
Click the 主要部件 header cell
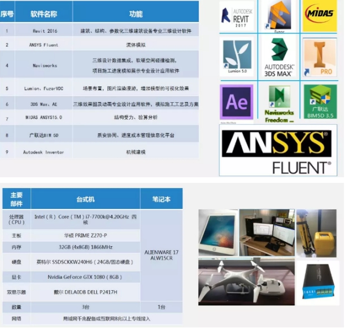click(16, 199)
